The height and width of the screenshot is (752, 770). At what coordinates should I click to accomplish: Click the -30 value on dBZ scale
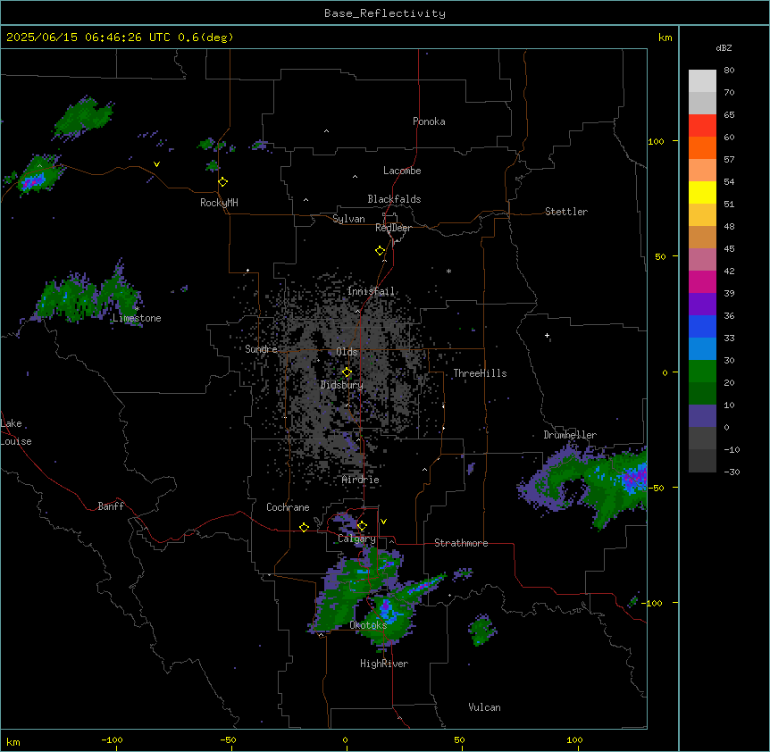tap(732, 472)
